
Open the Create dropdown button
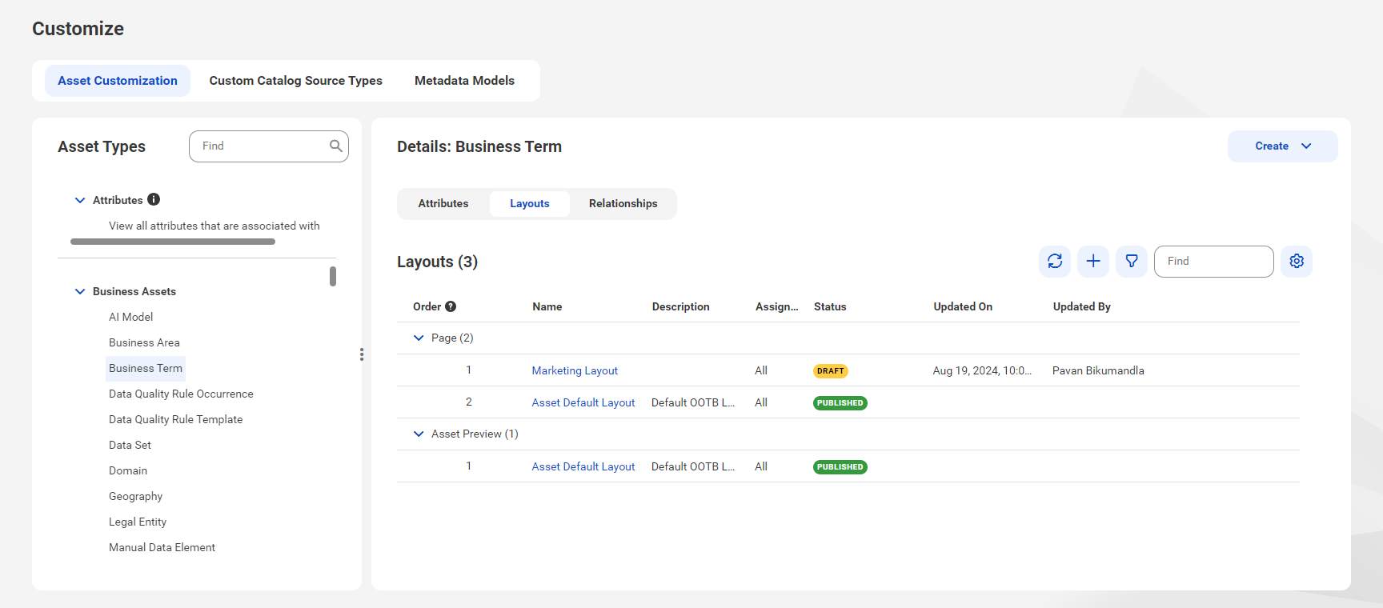point(1283,146)
